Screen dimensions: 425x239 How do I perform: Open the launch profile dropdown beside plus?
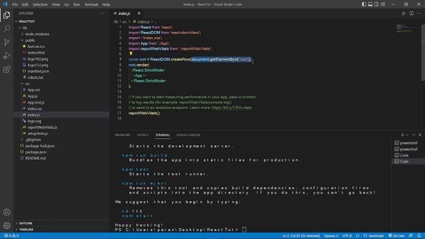coord(407,135)
